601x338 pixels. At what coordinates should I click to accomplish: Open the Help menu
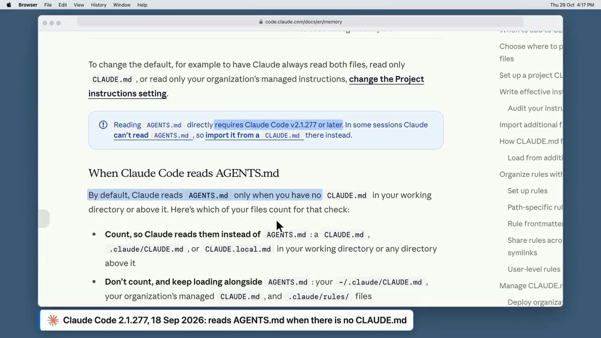click(x=142, y=5)
